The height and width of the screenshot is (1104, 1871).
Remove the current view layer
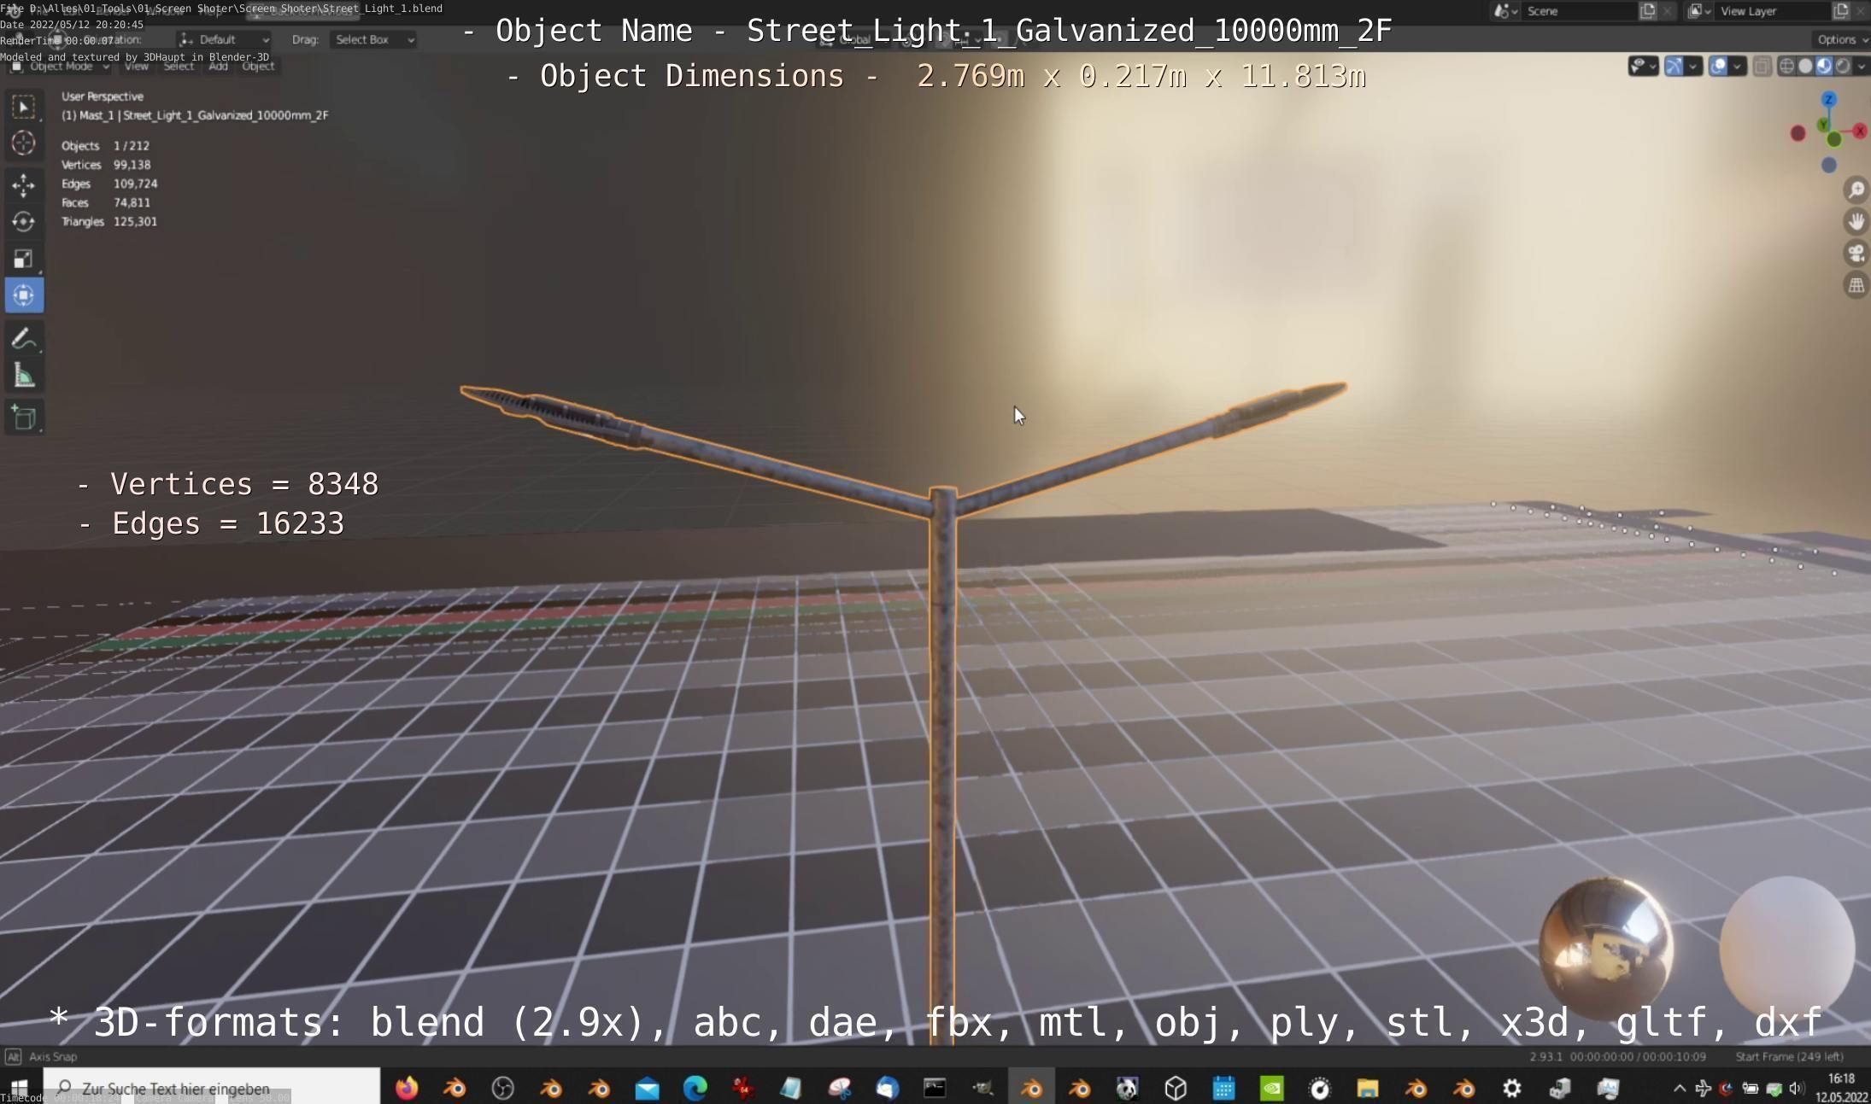[1861, 11]
